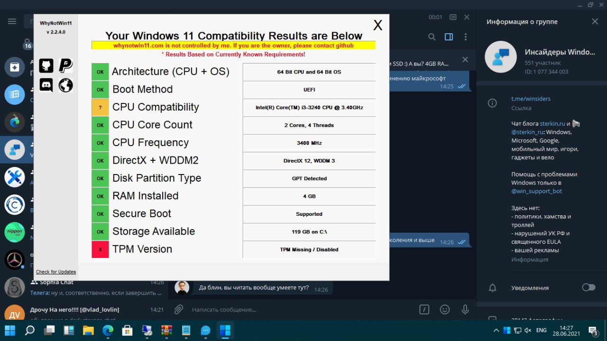The image size is (607, 341).
Task: Switch the ENG input language
Action: click(x=541, y=331)
